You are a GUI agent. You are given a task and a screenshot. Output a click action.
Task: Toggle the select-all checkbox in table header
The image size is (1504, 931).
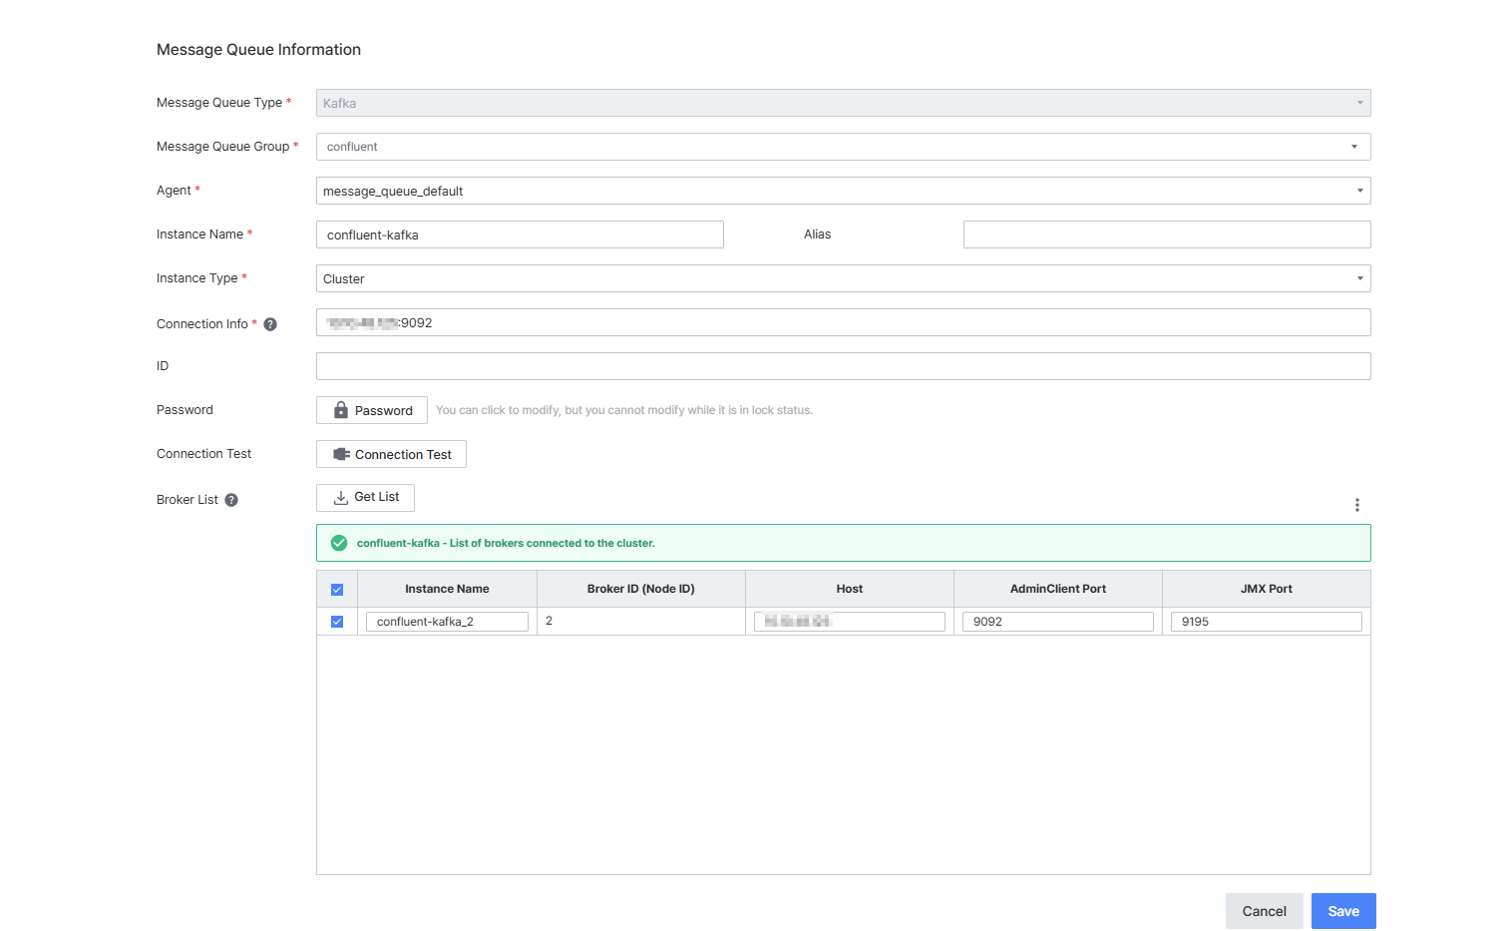(337, 590)
